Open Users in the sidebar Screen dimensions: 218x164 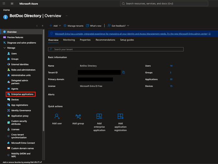(x=14, y=53)
